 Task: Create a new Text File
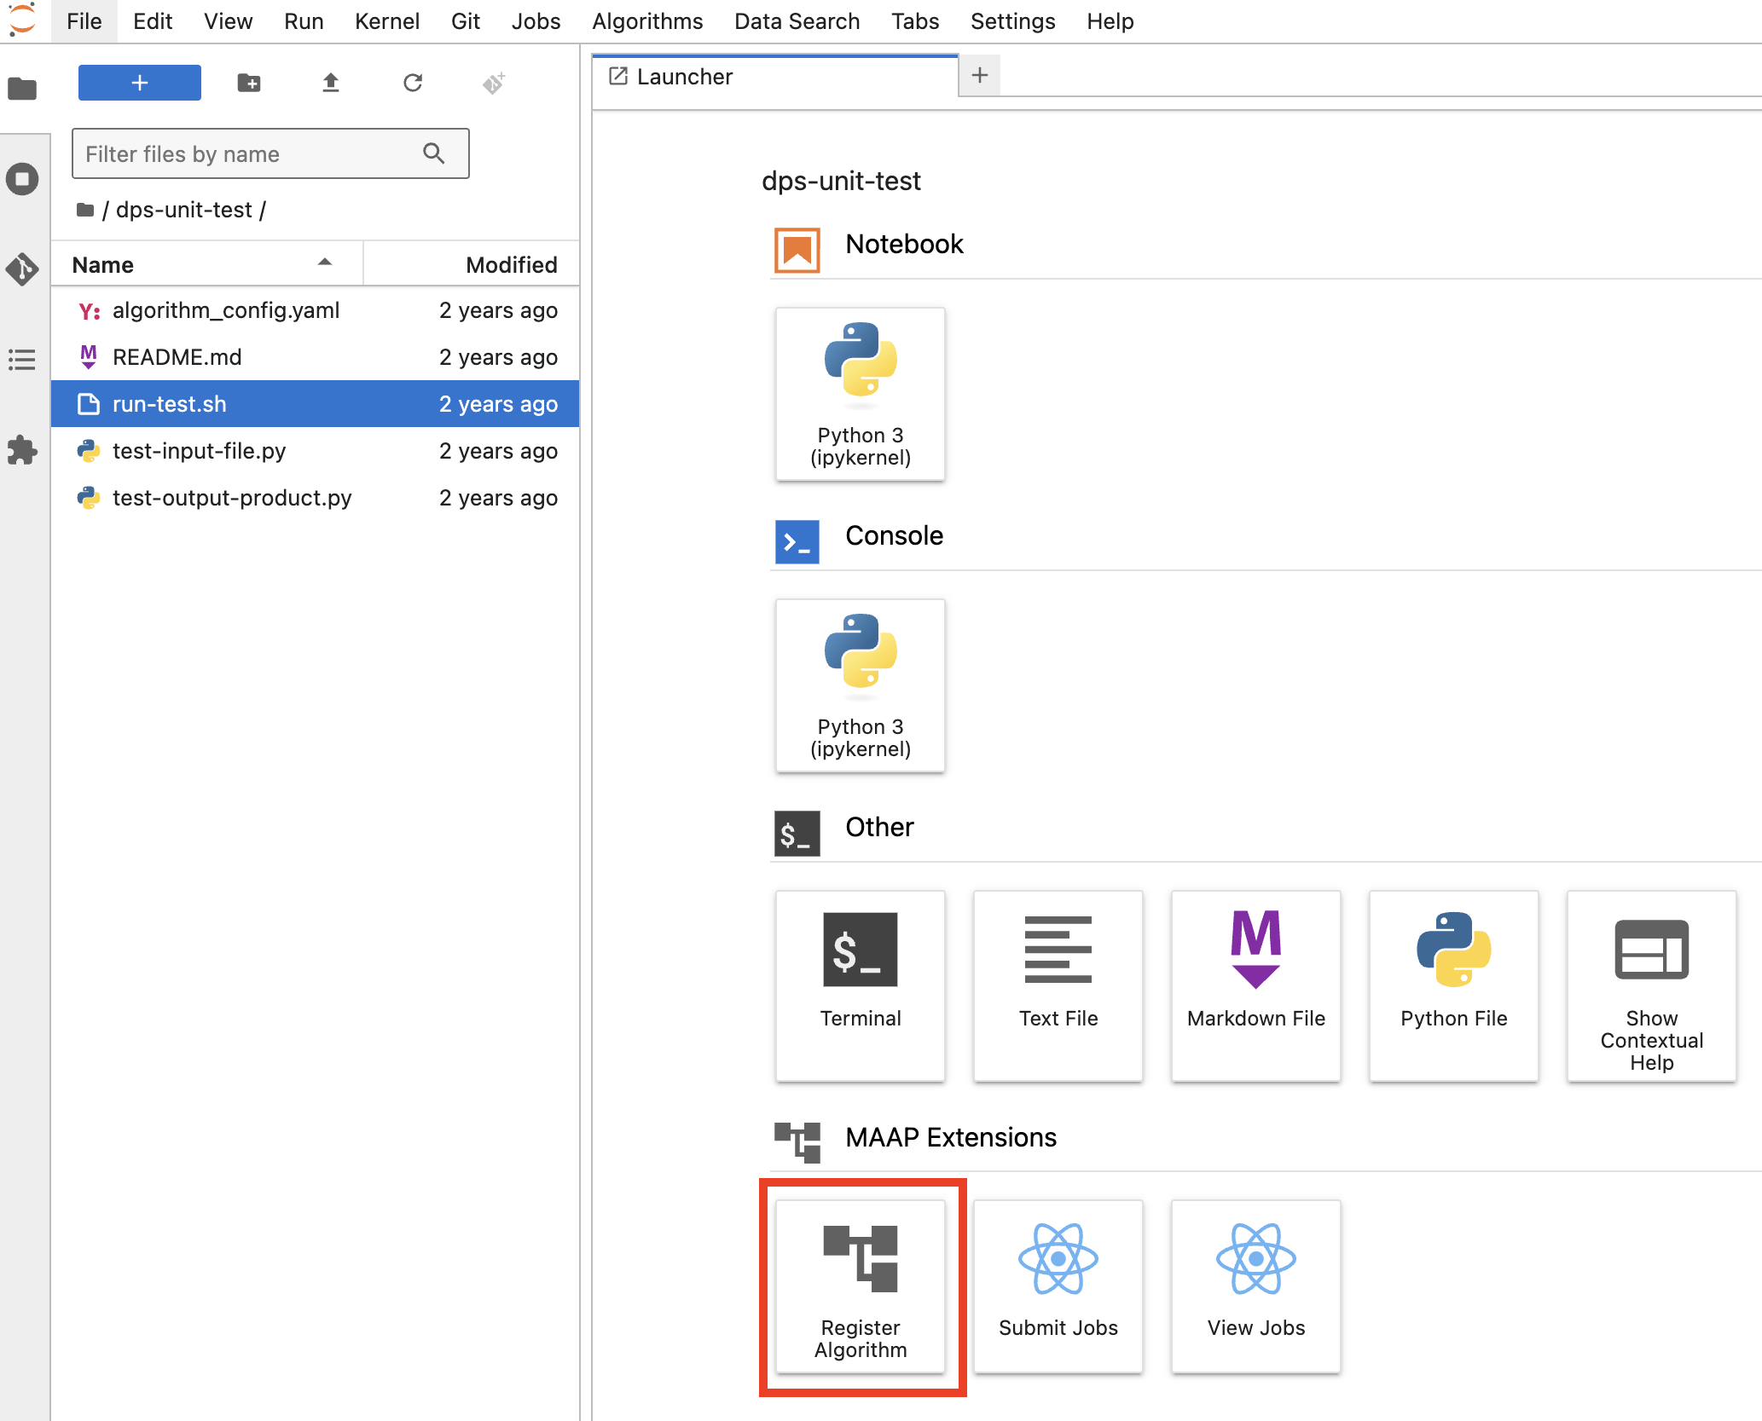[x=1058, y=986]
